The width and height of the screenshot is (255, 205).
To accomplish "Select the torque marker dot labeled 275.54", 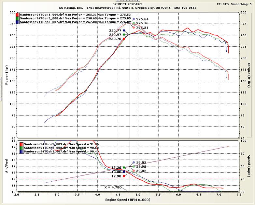I will (134, 19).
